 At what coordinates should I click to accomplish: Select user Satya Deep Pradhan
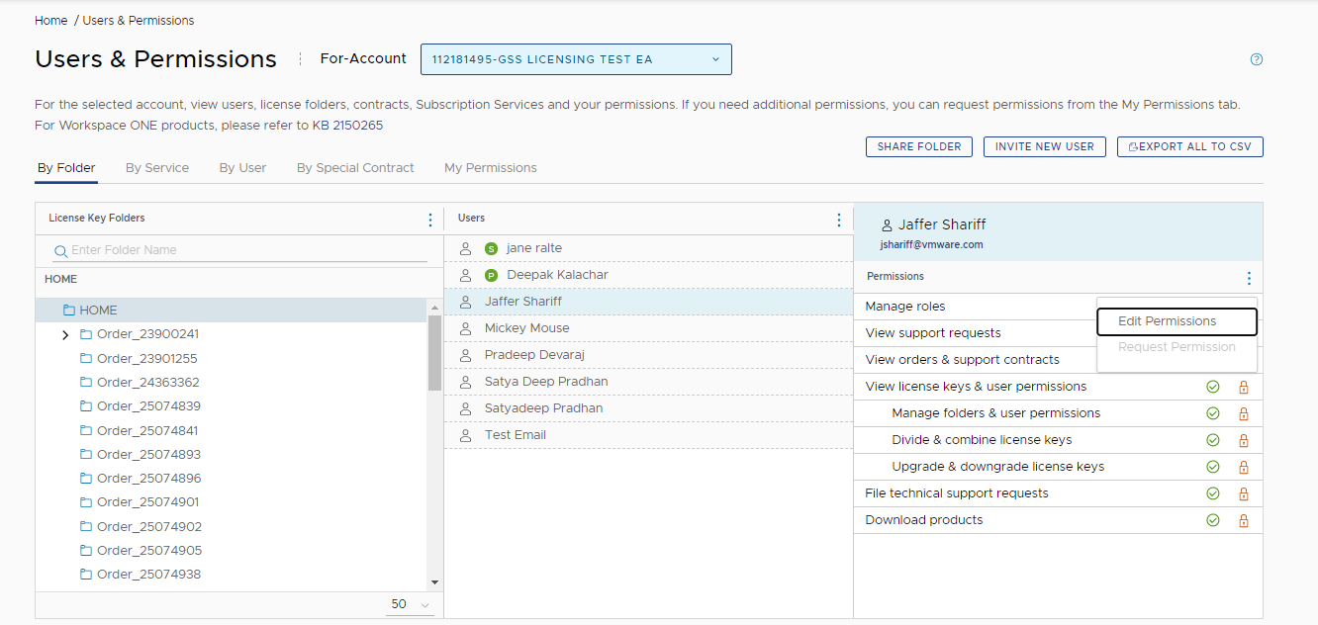point(648,382)
